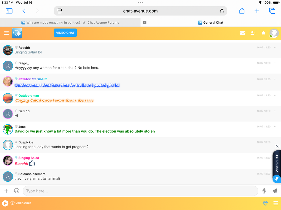Viewport: 281px width, 210px height.
Task: Open friend requests icon
Action: coord(253,33)
